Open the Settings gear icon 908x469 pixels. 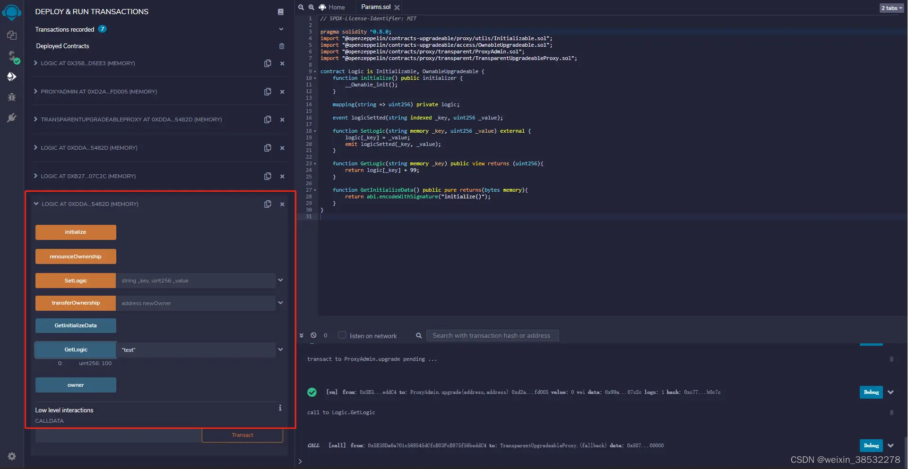(12, 456)
